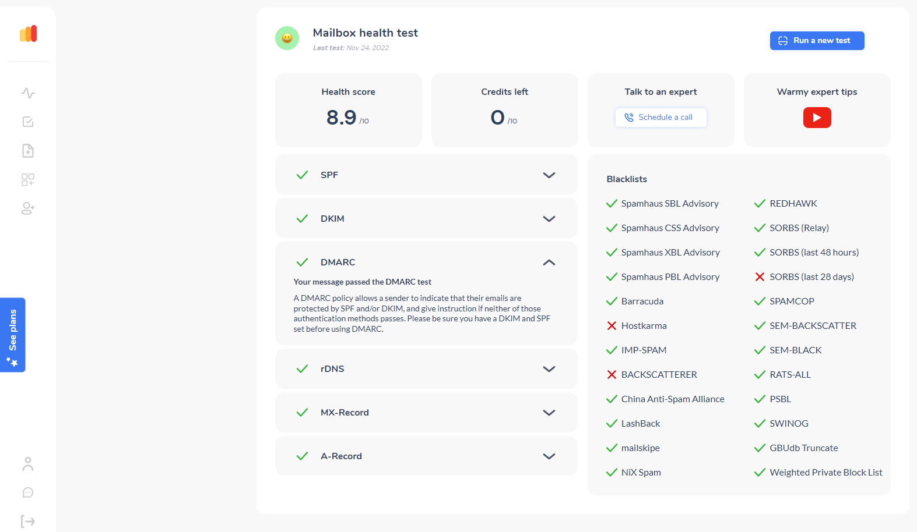Image resolution: width=917 pixels, height=532 pixels.
Task: Open the add user sidebar icon
Action: pyautogui.click(x=28, y=208)
